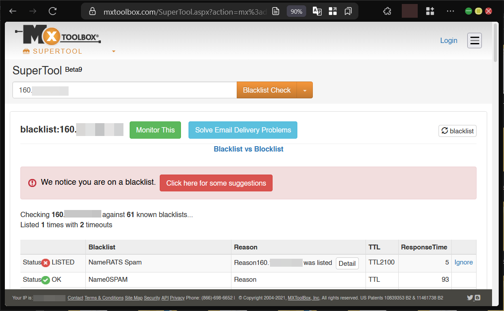Open the SuperTool hamburger menu icon
The width and height of the screenshot is (504, 311).
[474, 40]
